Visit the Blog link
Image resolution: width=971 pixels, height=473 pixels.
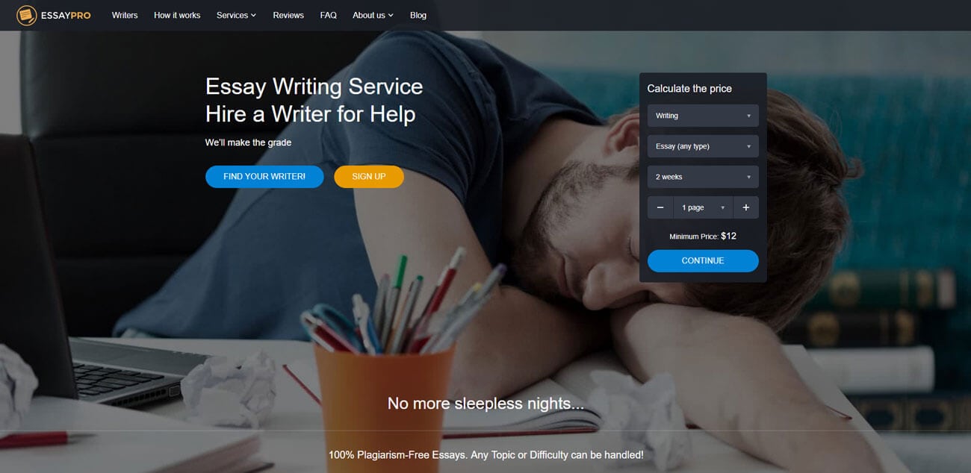pos(418,15)
